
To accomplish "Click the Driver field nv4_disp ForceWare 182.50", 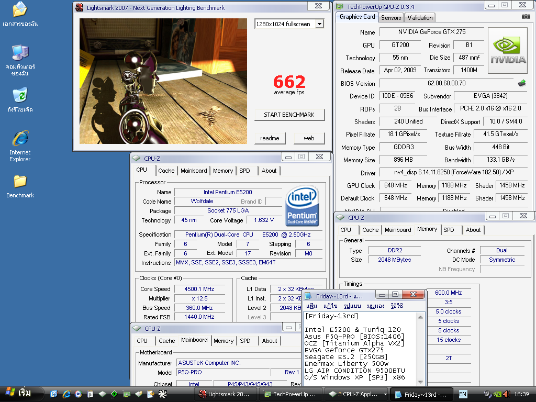I will pyautogui.click(x=454, y=172).
